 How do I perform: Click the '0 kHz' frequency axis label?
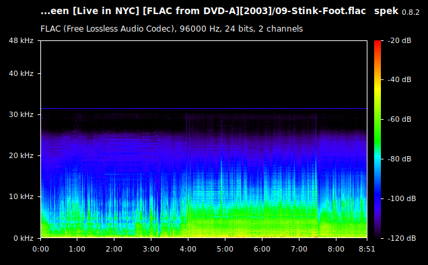[x=24, y=238]
